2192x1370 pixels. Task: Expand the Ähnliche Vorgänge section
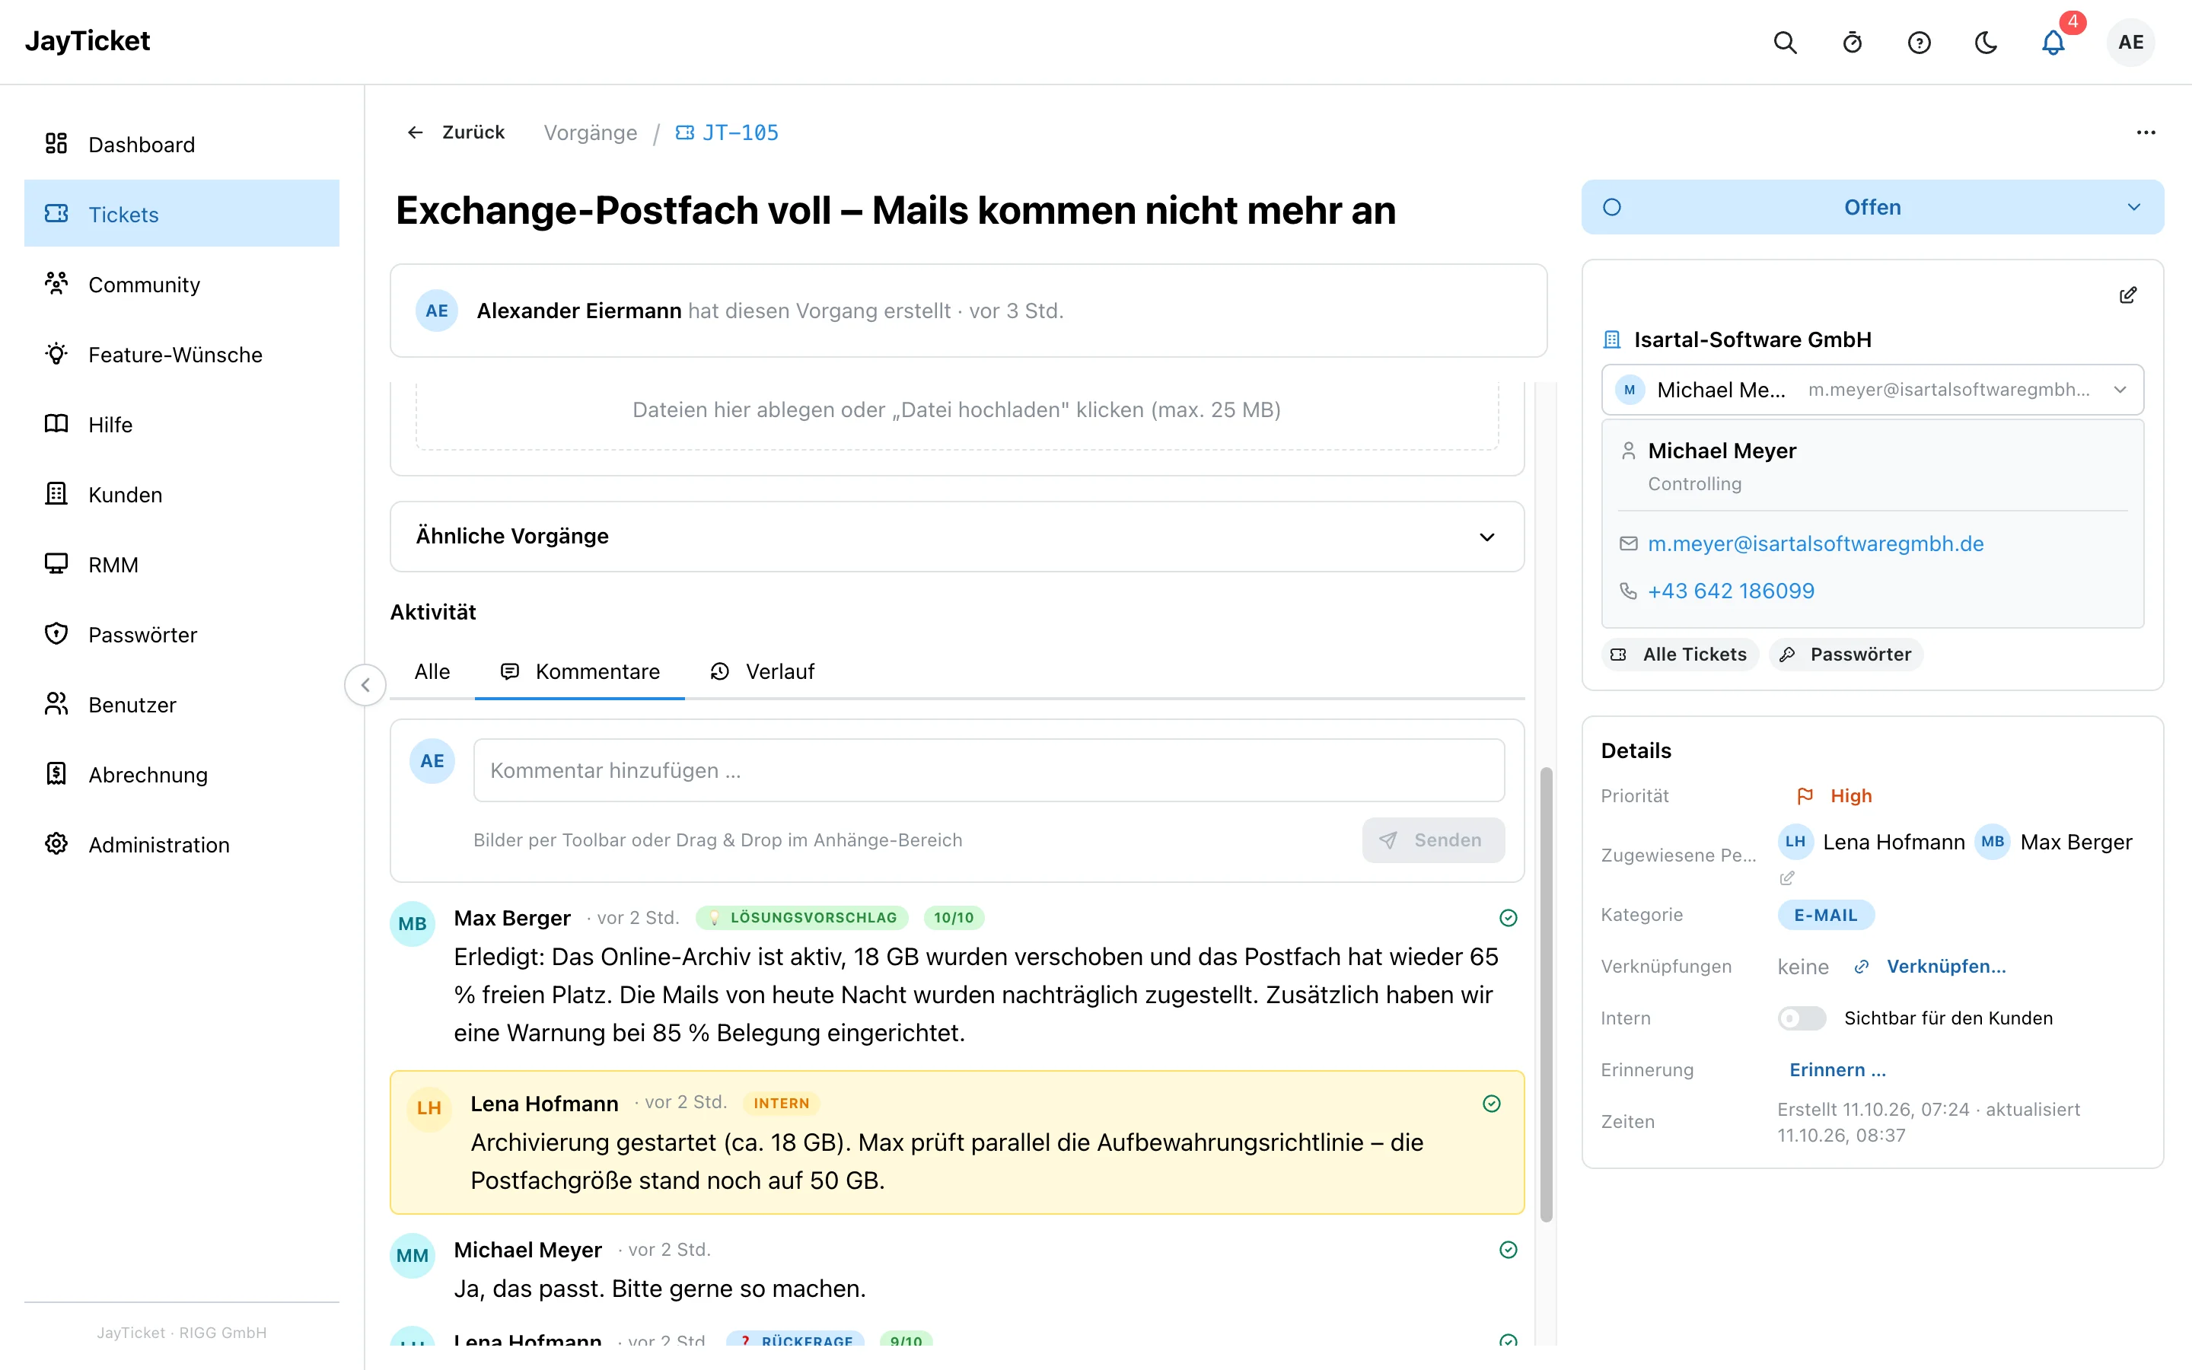coord(957,537)
